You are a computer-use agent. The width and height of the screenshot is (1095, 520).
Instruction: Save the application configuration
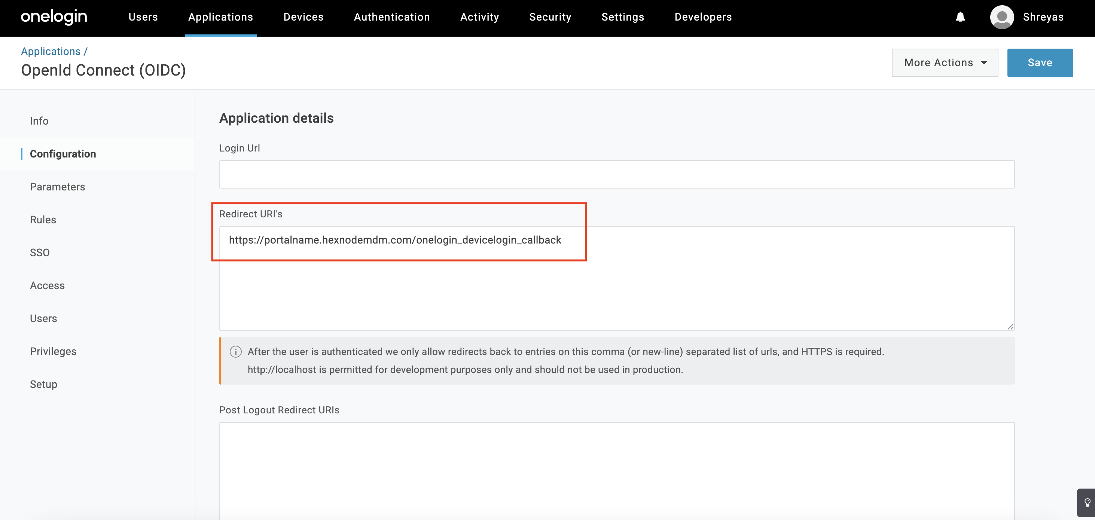click(1040, 63)
